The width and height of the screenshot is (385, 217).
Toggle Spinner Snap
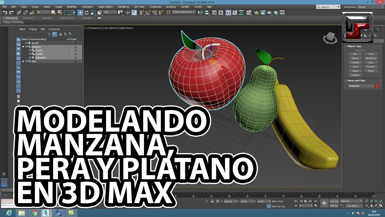click(161, 12)
